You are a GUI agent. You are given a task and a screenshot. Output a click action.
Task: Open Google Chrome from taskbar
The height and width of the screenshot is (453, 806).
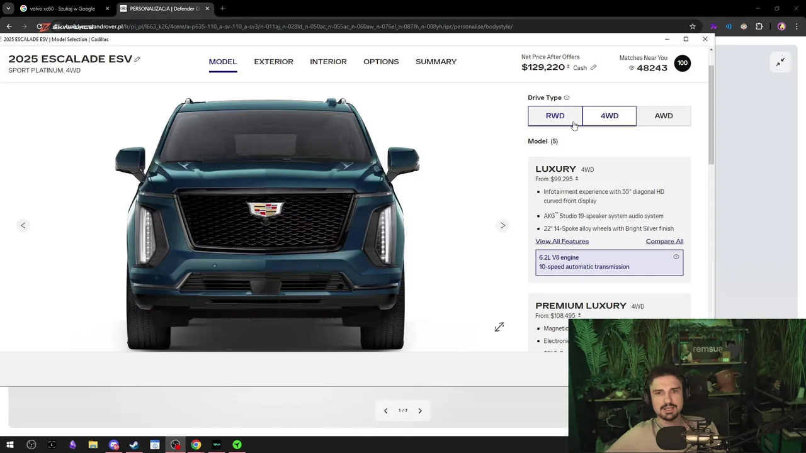pyautogui.click(x=196, y=445)
